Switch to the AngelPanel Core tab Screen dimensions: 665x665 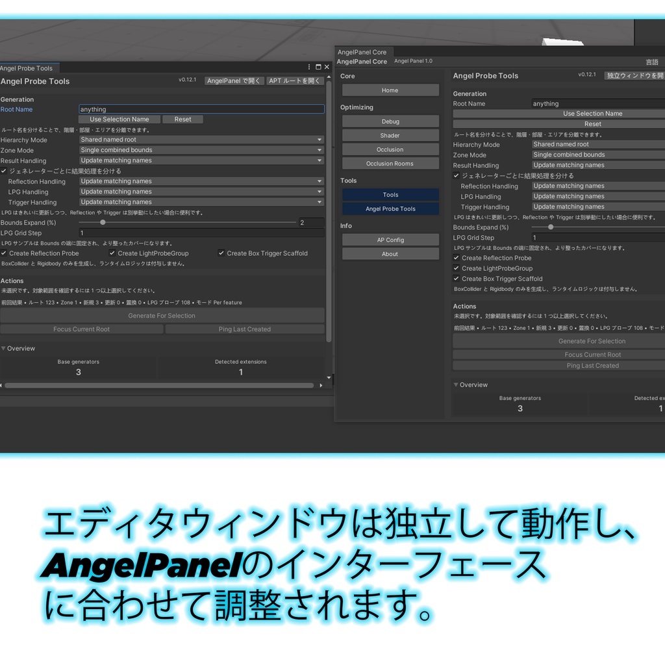(x=360, y=52)
